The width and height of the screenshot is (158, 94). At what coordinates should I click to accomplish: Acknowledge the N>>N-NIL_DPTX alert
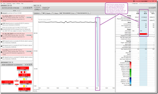(x=29, y=17)
